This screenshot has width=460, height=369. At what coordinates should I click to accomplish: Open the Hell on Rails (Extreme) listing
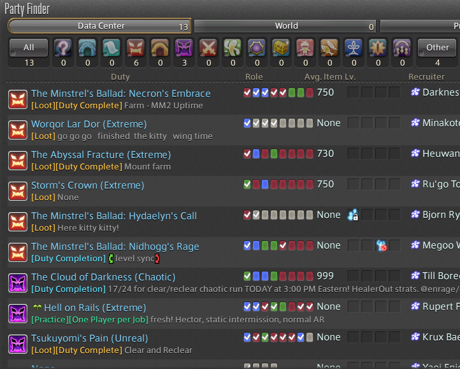click(95, 307)
